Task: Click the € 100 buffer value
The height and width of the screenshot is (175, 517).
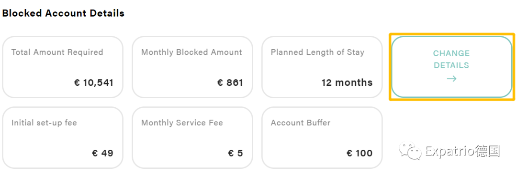Action: tap(360, 153)
